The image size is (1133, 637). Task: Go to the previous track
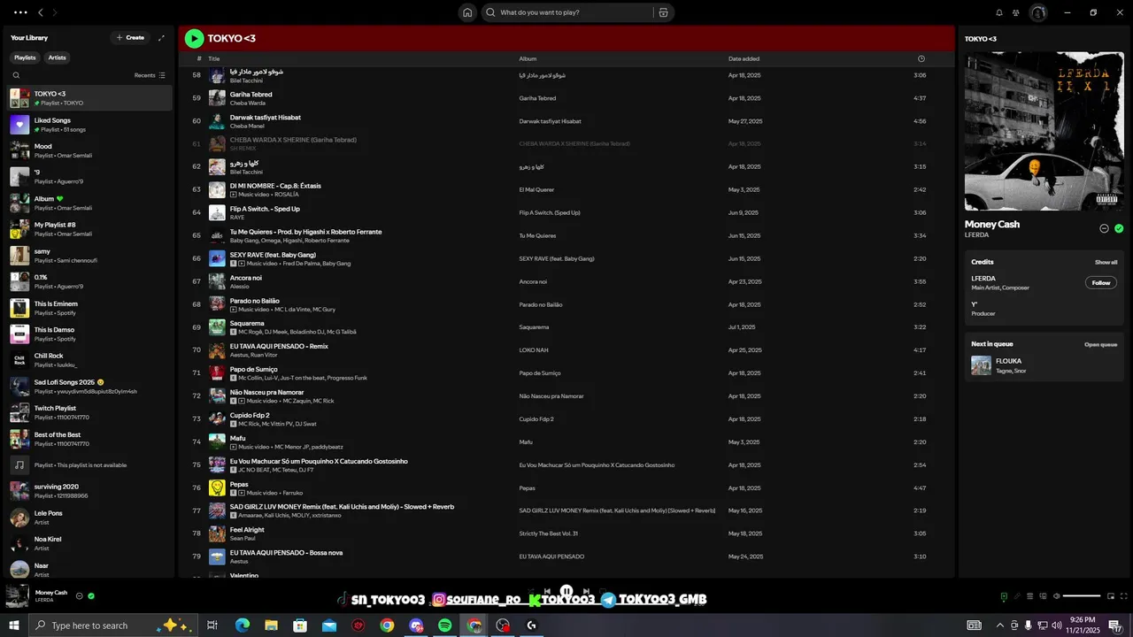coord(547,591)
